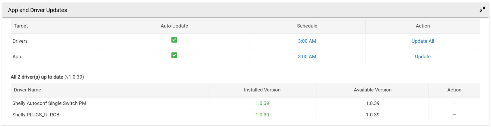This screenshot has height=127, width=491.
Task: Click the Available Version column header
Action: 372,90
